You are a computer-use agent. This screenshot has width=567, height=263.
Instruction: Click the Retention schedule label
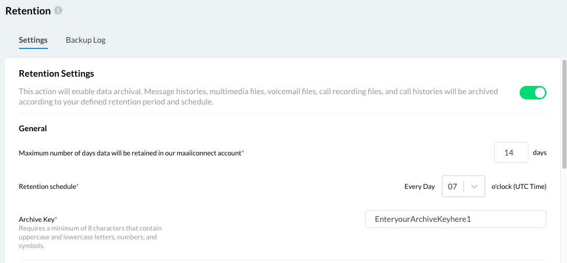coord(48,187)
